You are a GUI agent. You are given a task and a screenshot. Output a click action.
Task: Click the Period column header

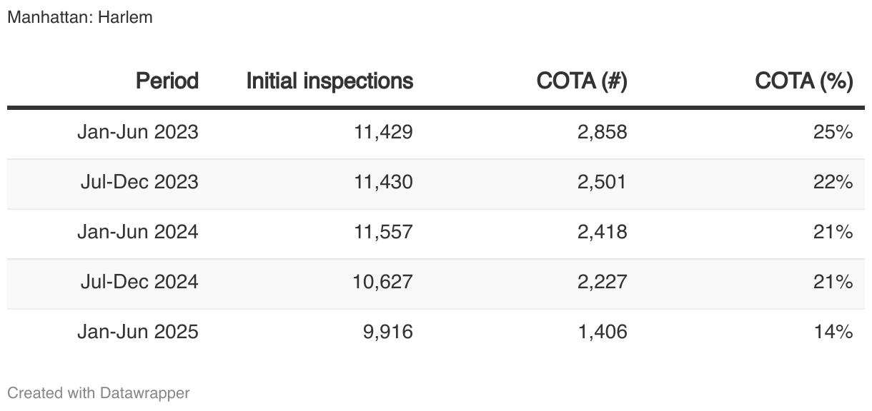[x=167, y=81]
